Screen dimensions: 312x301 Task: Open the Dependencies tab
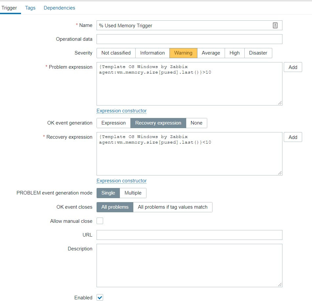[59, 8]
